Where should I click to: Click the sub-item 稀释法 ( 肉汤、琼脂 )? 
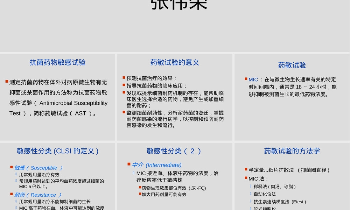tap(274, 187)
